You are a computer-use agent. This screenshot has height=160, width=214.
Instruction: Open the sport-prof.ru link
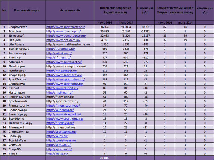(x=64, y=75)
